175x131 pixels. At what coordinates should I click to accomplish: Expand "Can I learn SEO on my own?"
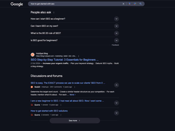[x=117, y=26]
